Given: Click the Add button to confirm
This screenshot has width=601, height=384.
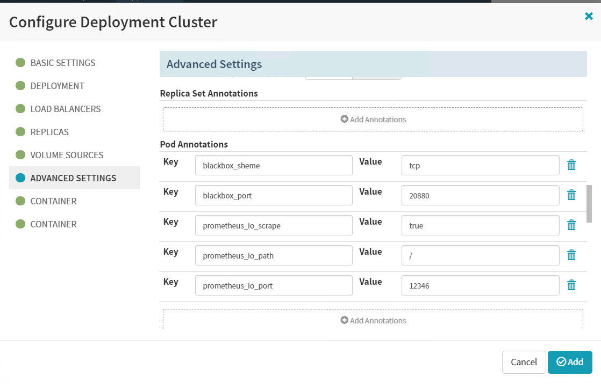Looking at the screenshot, I should pyautogui.click(x=570, y=362).
